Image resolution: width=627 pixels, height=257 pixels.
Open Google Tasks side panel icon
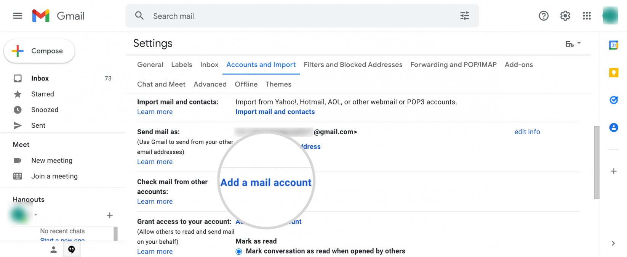(613, 100)
